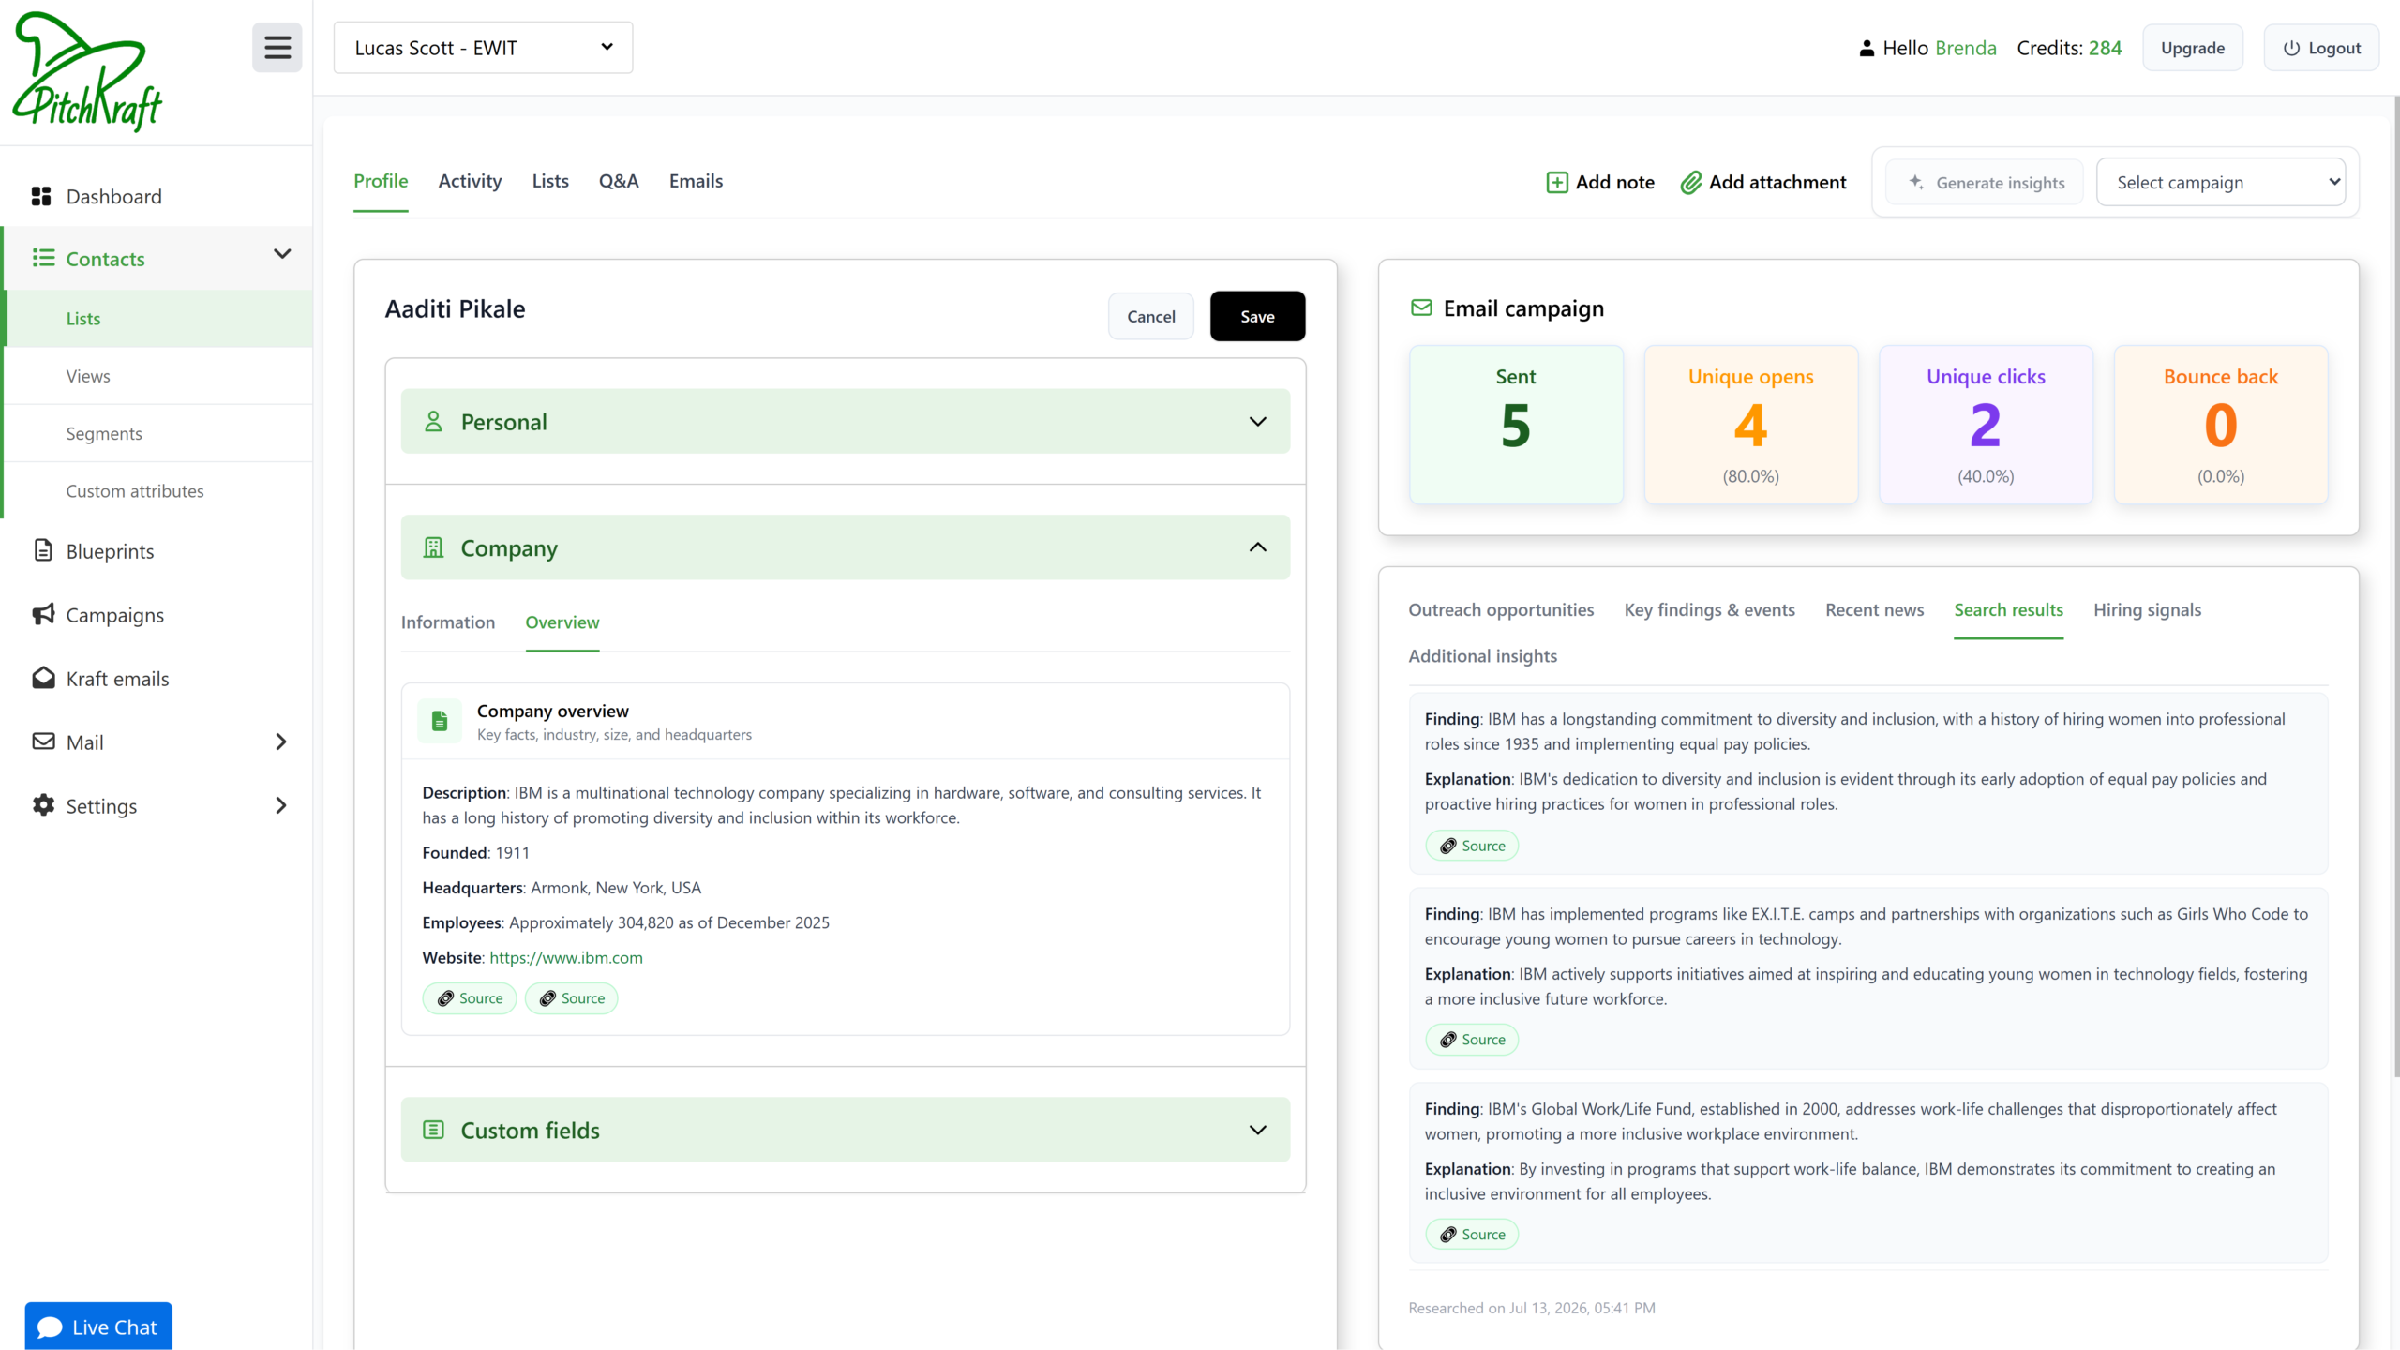Click the Email campaign envelope icon
2400x1350 pixels.
tap(1421, 307)
